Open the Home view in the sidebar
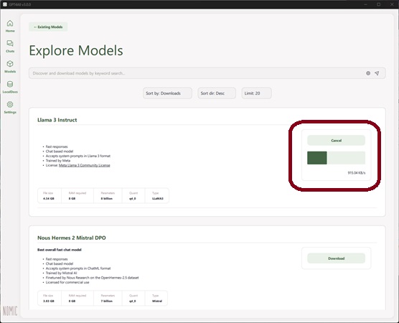Image resolution: width=399 pixels, height=323 pixels. (10, 27)
